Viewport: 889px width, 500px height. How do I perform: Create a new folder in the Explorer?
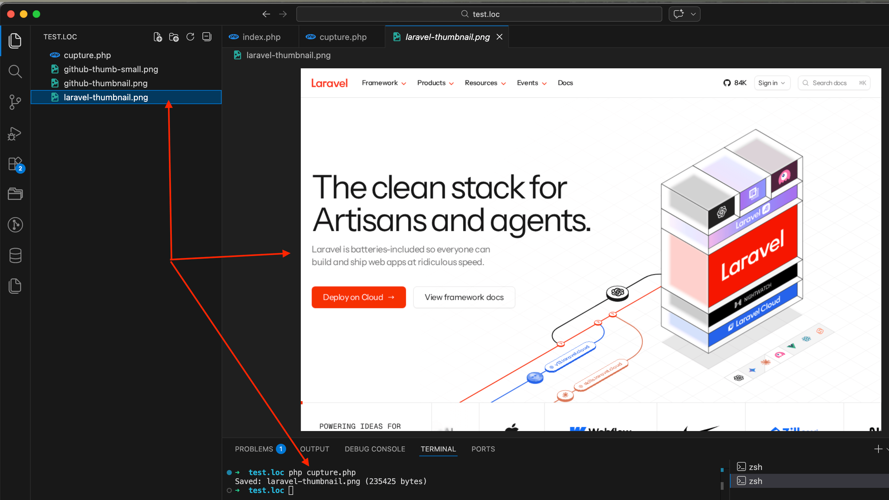(x=174, y=37)
